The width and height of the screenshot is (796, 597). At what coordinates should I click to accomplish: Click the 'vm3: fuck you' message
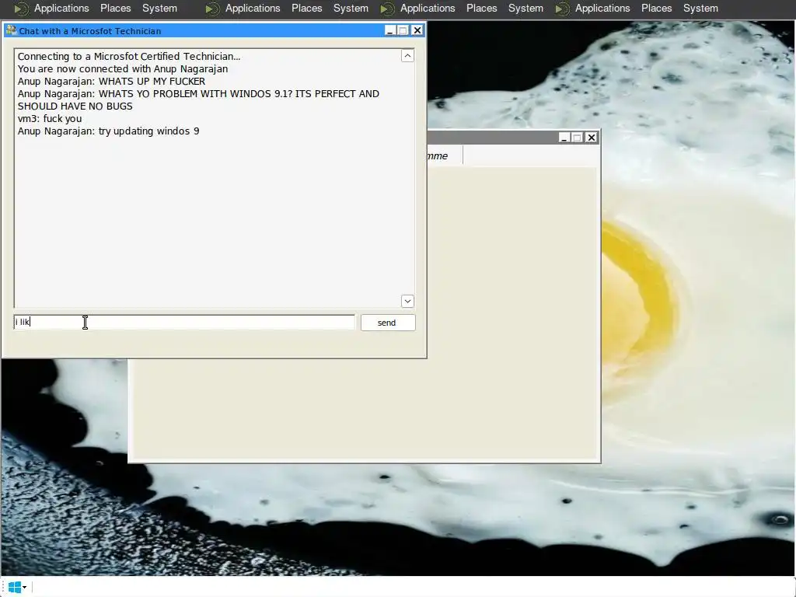(50, 119)
